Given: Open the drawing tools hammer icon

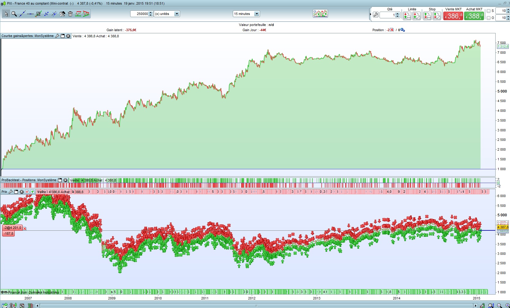Looking at the screenshot, I should 62,14.
